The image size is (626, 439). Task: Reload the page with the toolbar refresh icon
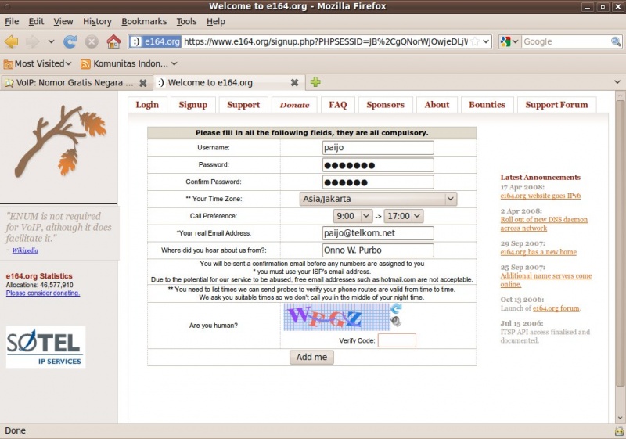point(70,41)
